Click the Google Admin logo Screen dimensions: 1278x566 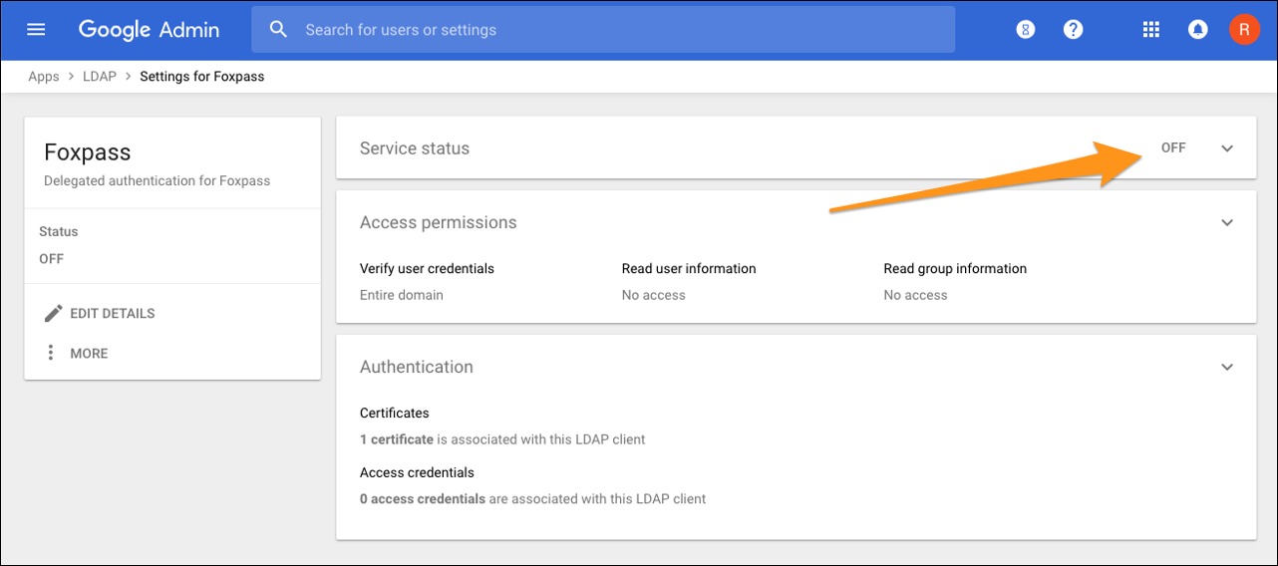tap(149, 30)
